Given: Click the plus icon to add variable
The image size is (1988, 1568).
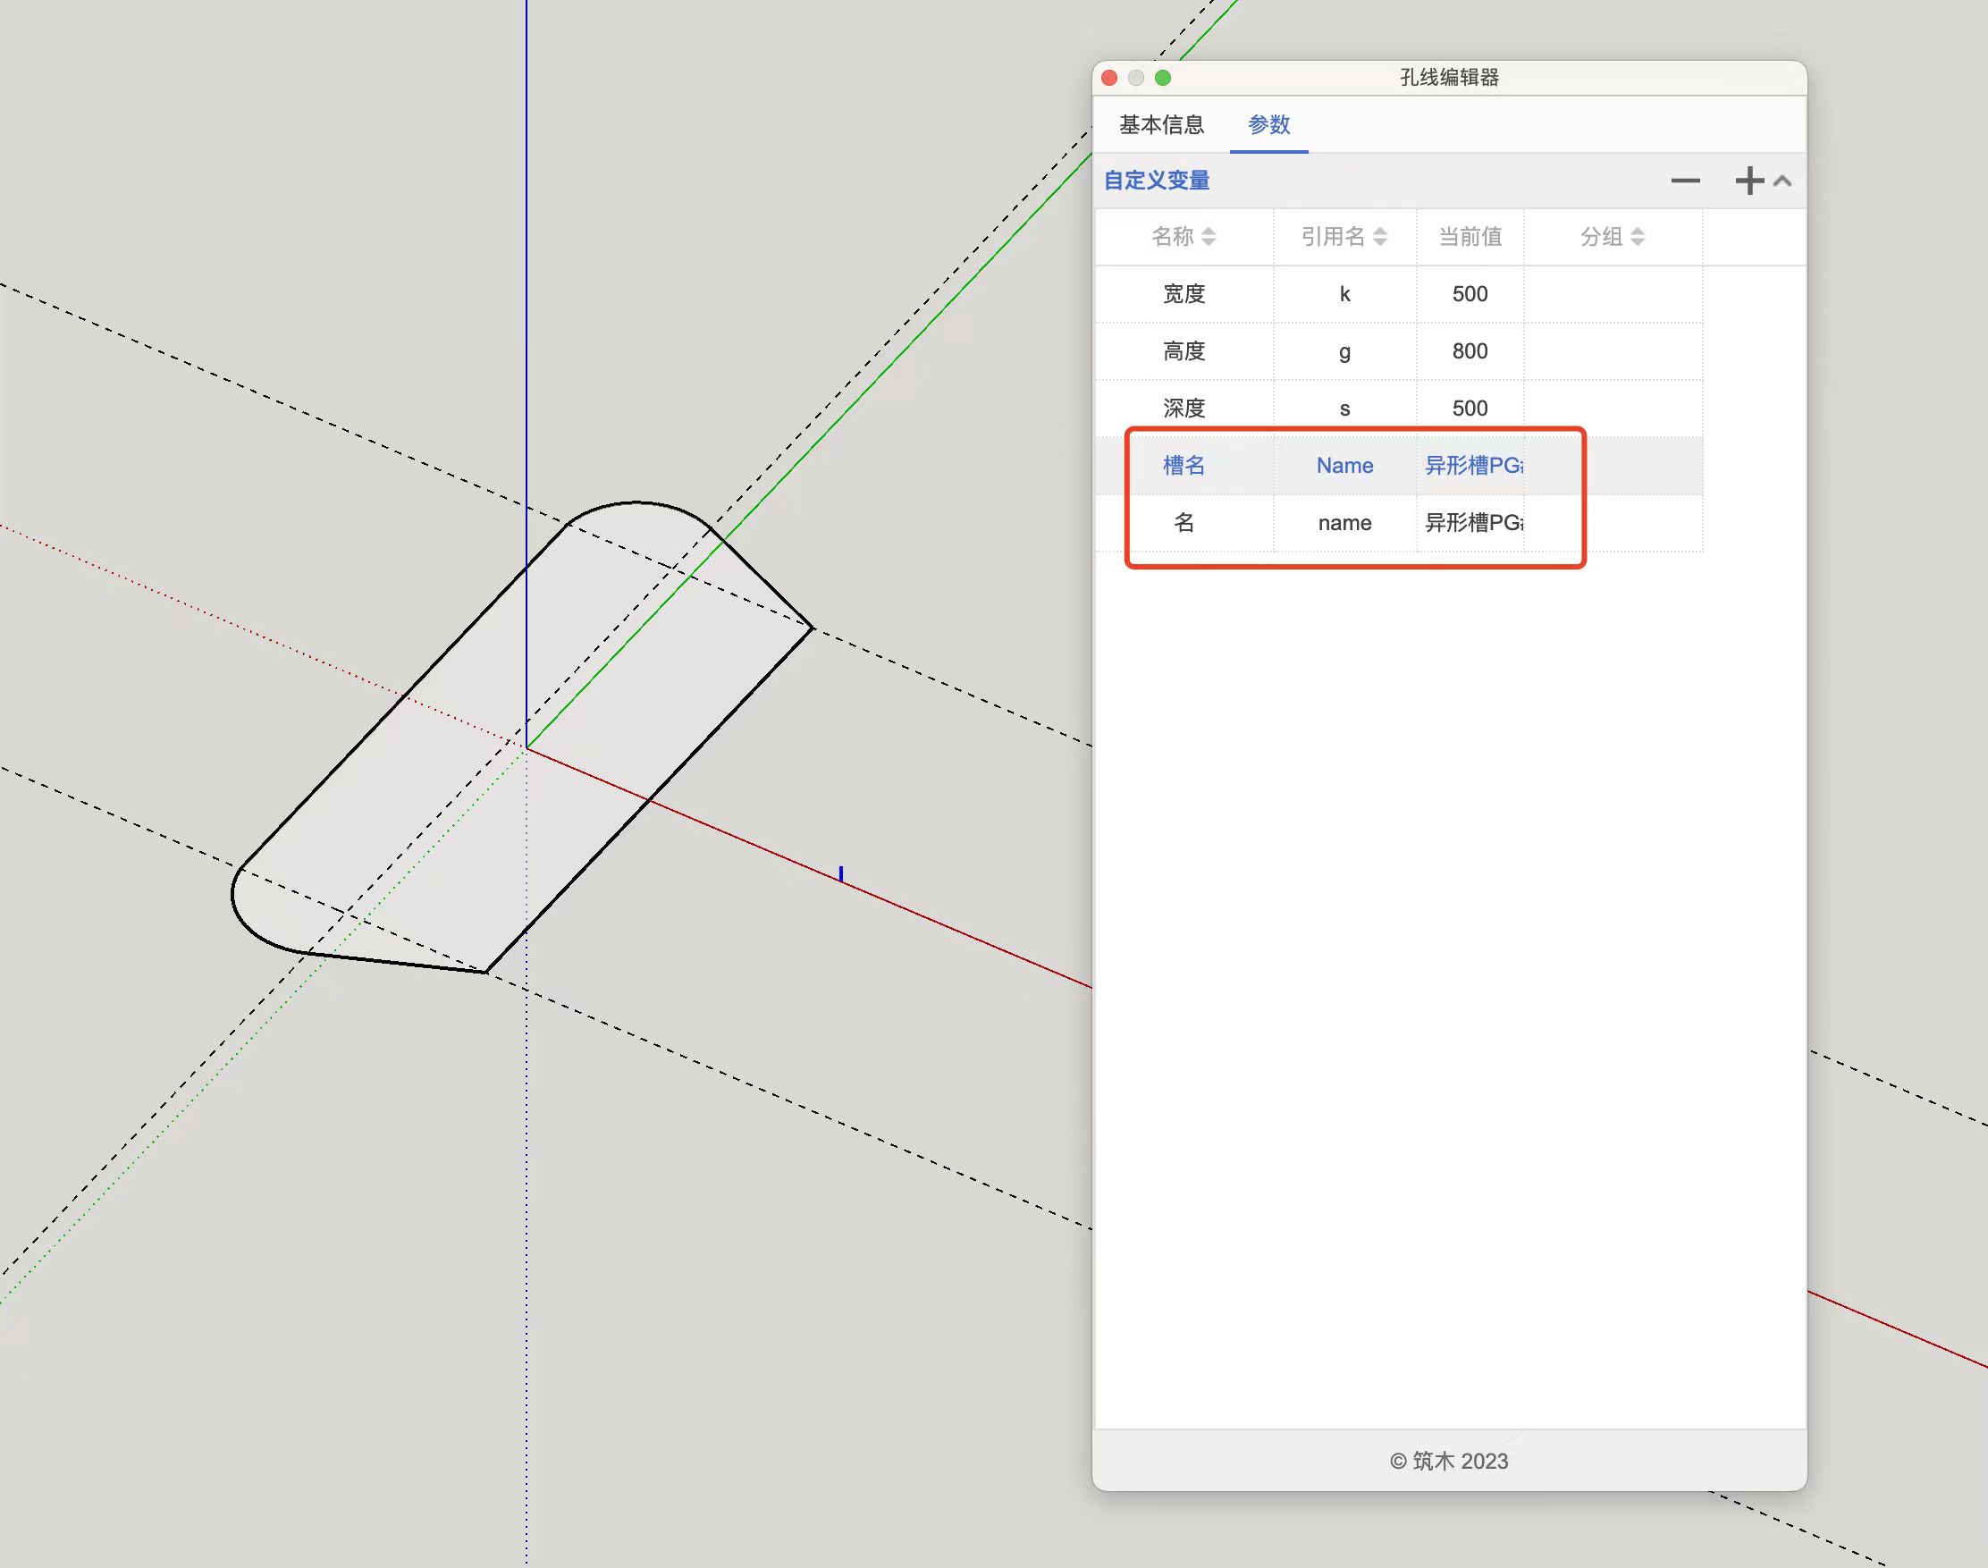Looking at the screenshot, I should 1749,181.
